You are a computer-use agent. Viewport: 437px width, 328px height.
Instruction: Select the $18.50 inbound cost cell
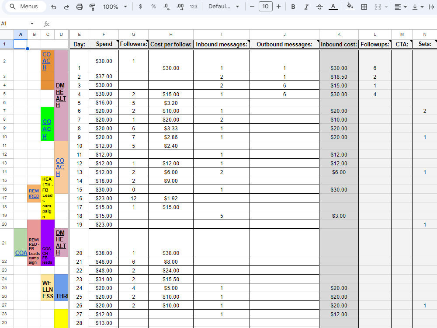[x=339, y=77]
